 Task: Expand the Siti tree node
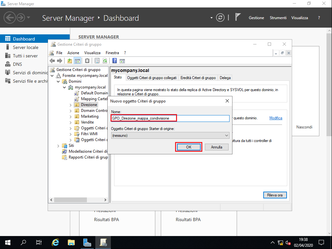coord(58,146)
